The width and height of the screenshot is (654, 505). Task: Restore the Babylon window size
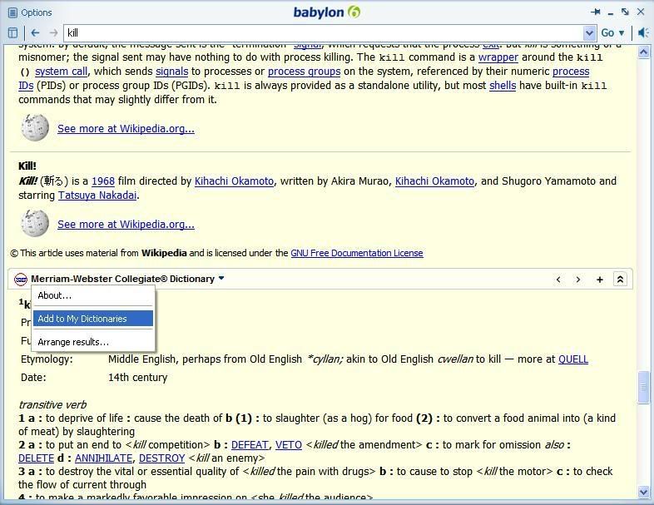pyautogui.click(x=625, y=12)
